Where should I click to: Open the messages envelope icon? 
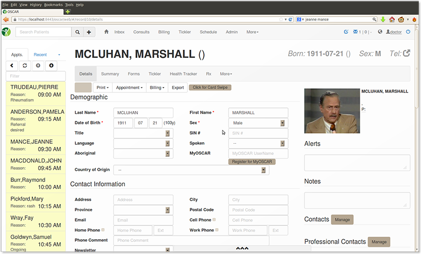pos(355,31)
